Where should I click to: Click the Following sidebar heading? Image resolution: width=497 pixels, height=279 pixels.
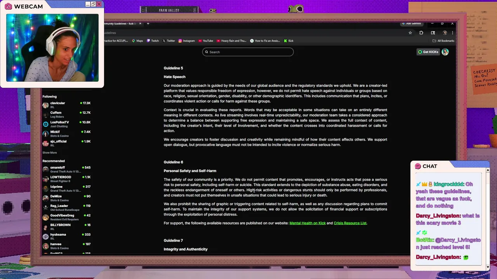(49, 96)
